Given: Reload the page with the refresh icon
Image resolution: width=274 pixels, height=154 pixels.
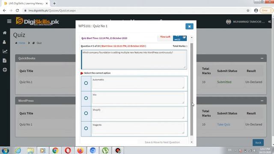Looking at the screenshot, I should (17, 10).
